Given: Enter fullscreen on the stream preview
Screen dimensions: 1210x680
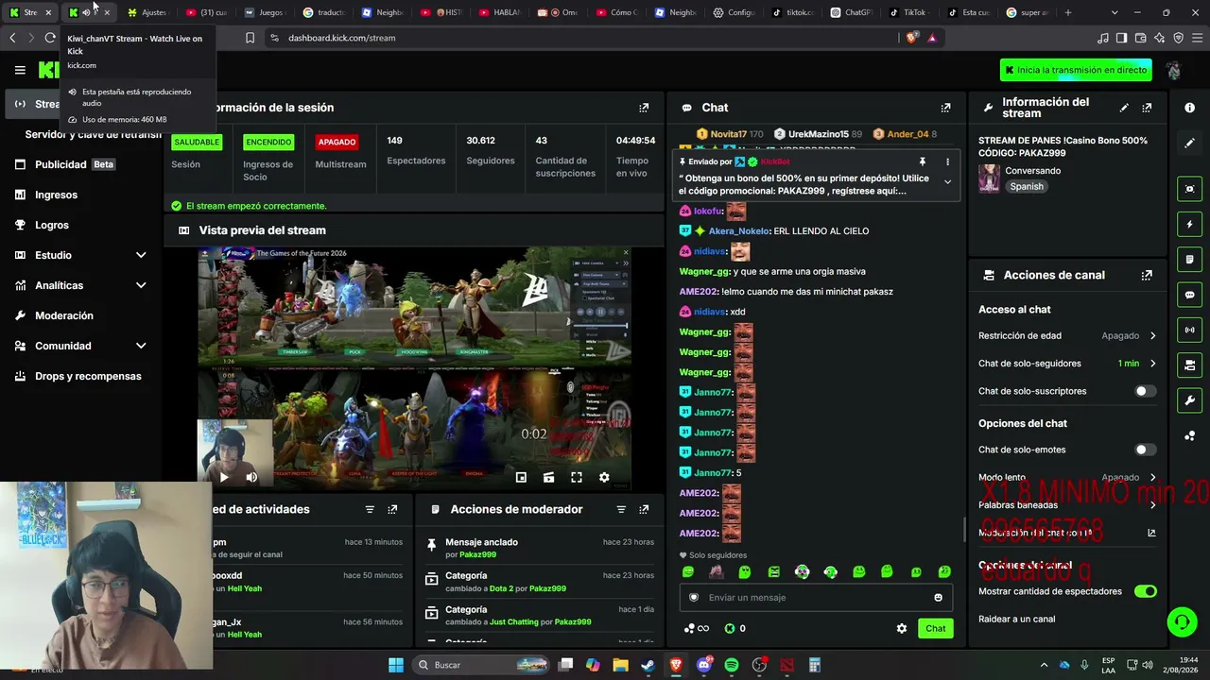Looking at the screenshot, I should point(577,477).
